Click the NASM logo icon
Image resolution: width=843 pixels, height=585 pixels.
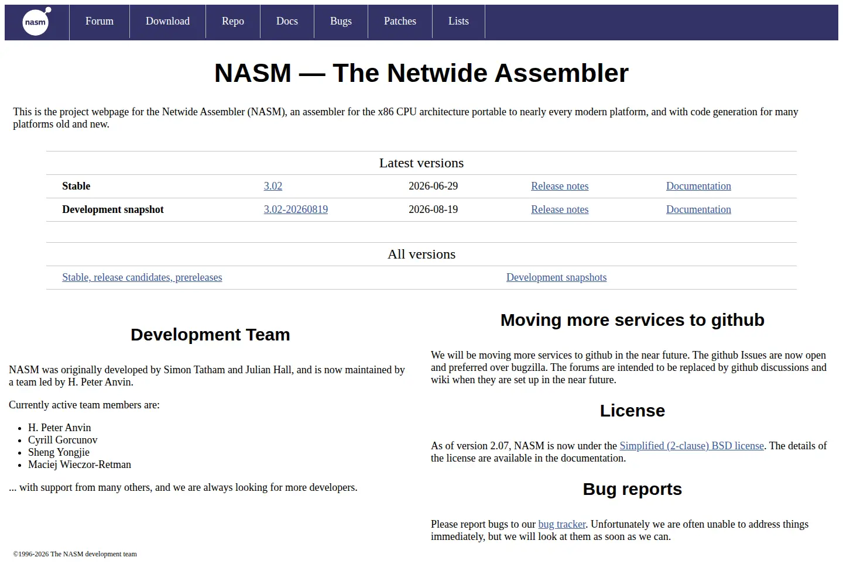(x=36, y=22)
